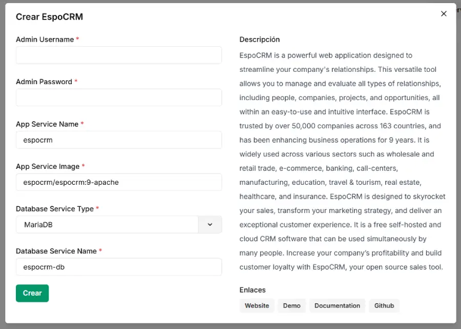Click the Admin Username input field
The height and width of the screenshot is (329, 461).
click(x=119, y=55)
